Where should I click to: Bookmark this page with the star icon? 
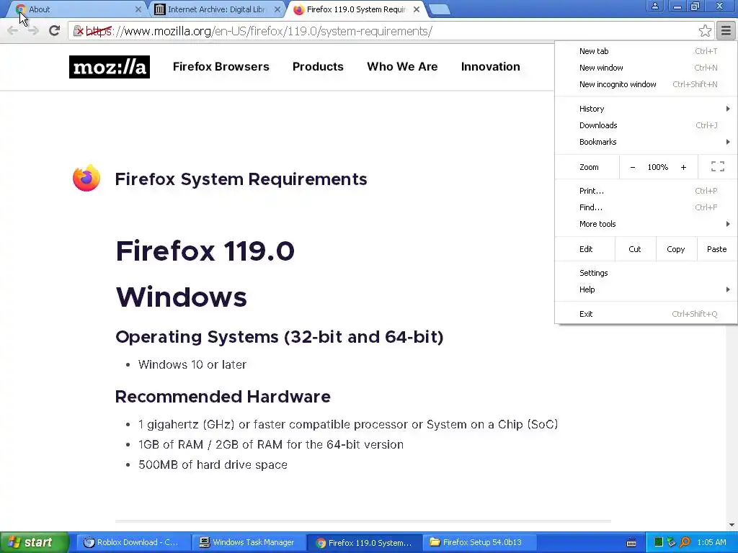(x=705, y=31)
